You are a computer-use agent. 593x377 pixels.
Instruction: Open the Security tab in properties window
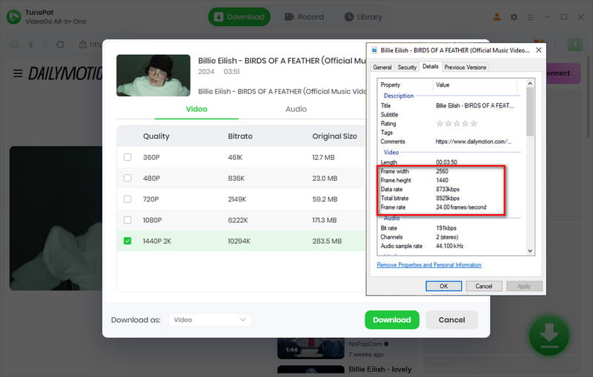click(x=407, y=67)
